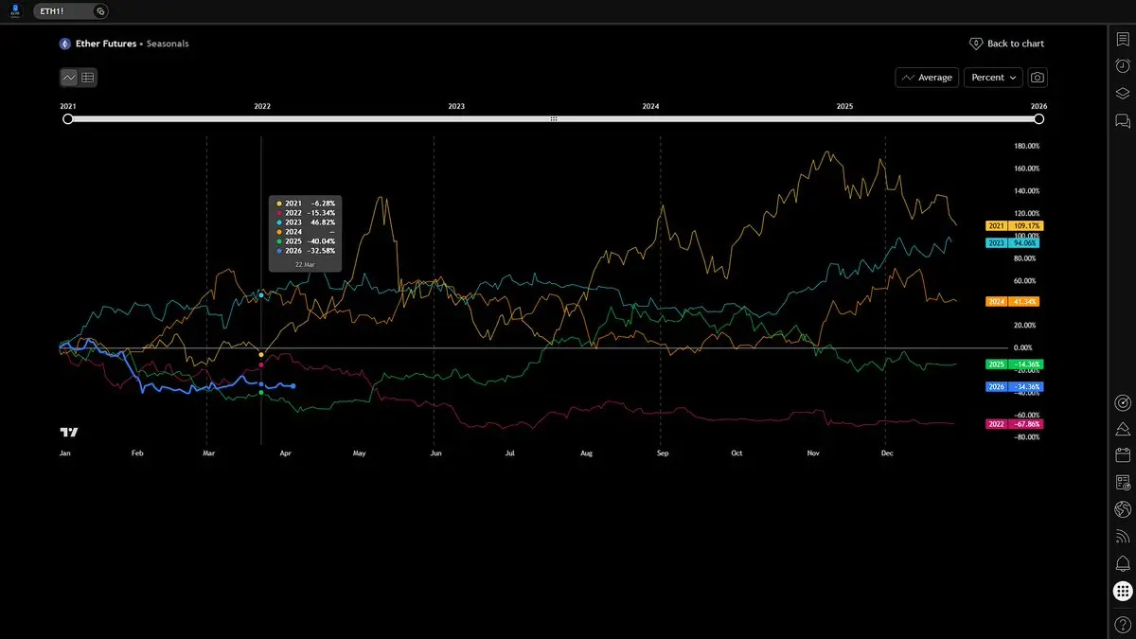Click the cyan 2023 crosshair data point
Image resolution: width=1136 pixels, height=639 pixels.
tap(261, 296)
